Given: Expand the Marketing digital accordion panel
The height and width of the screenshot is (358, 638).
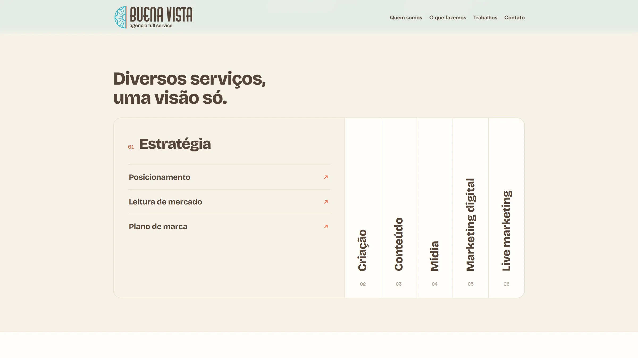Looking at the screenshot, I should click(x=471, y=208).
